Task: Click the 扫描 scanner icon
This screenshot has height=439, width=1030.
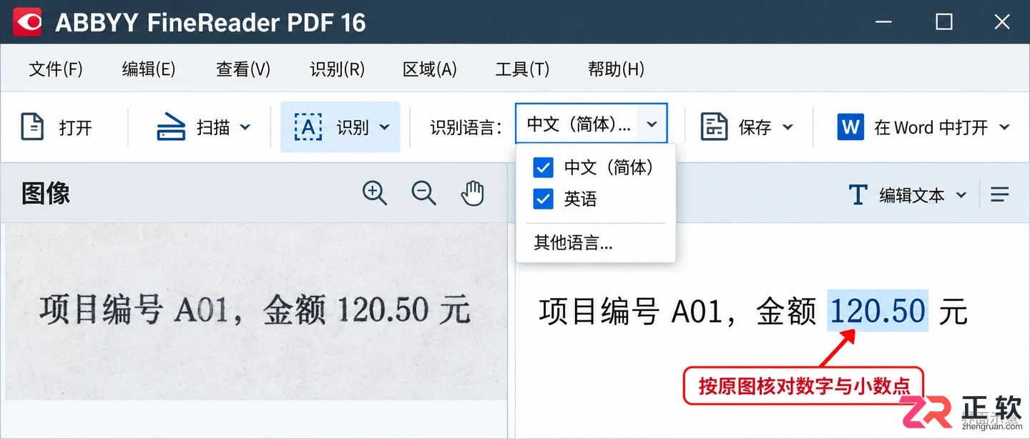Action: pos(171,127)
